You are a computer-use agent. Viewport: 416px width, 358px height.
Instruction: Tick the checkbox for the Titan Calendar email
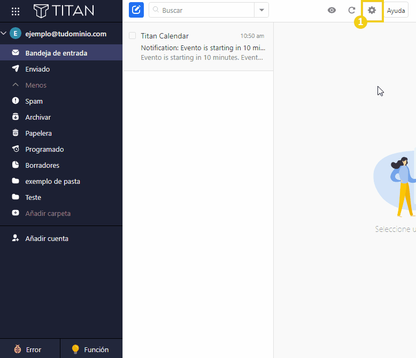[132, 36]
